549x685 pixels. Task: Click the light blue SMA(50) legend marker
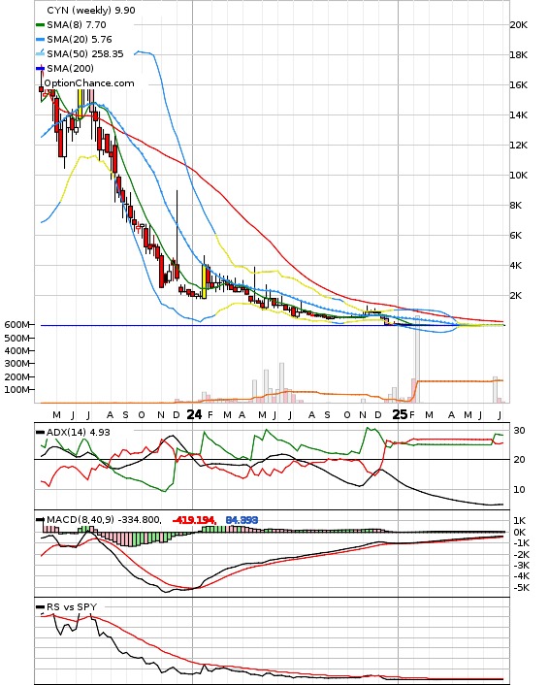coord(40,53)
